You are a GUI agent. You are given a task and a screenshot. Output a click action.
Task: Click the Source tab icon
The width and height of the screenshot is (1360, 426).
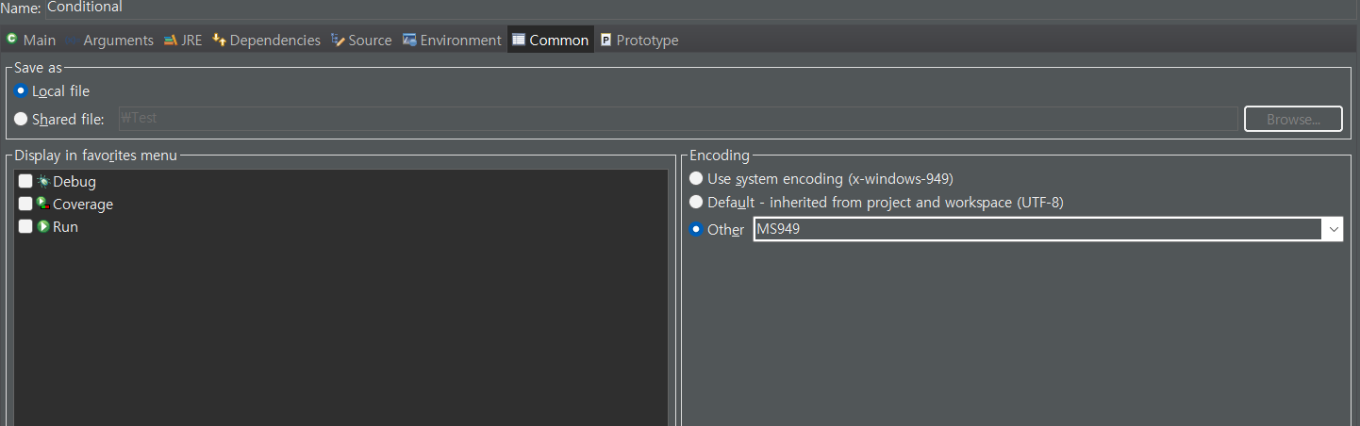click(337, 41)
